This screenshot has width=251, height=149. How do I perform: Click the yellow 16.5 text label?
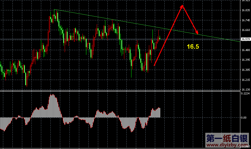[x=193, y=47]
